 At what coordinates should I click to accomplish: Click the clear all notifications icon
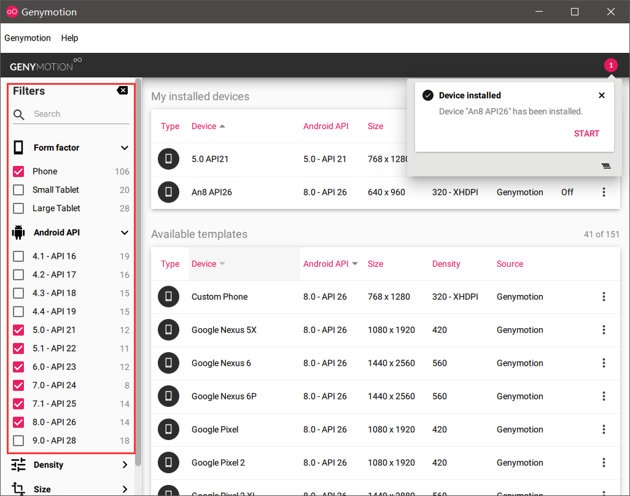pos(606,166)
